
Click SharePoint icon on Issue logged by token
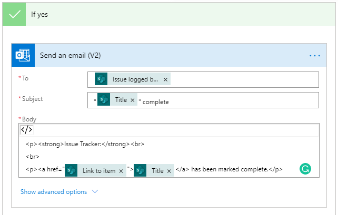pos(101,79)
